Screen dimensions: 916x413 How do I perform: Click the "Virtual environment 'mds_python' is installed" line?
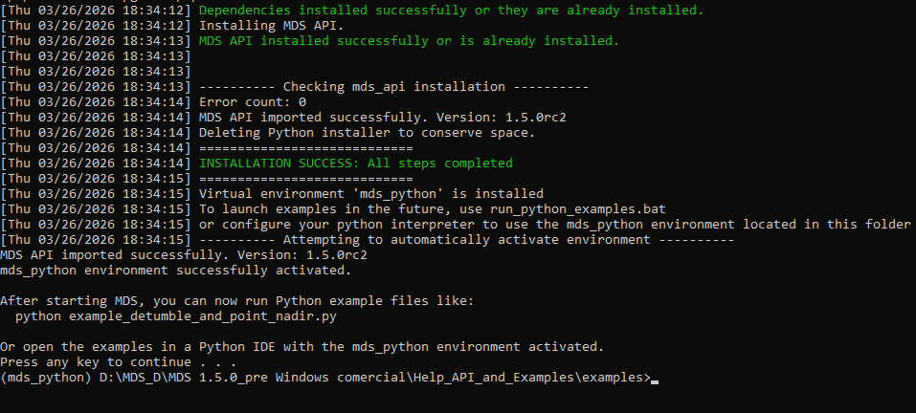(x=370, y=194)
